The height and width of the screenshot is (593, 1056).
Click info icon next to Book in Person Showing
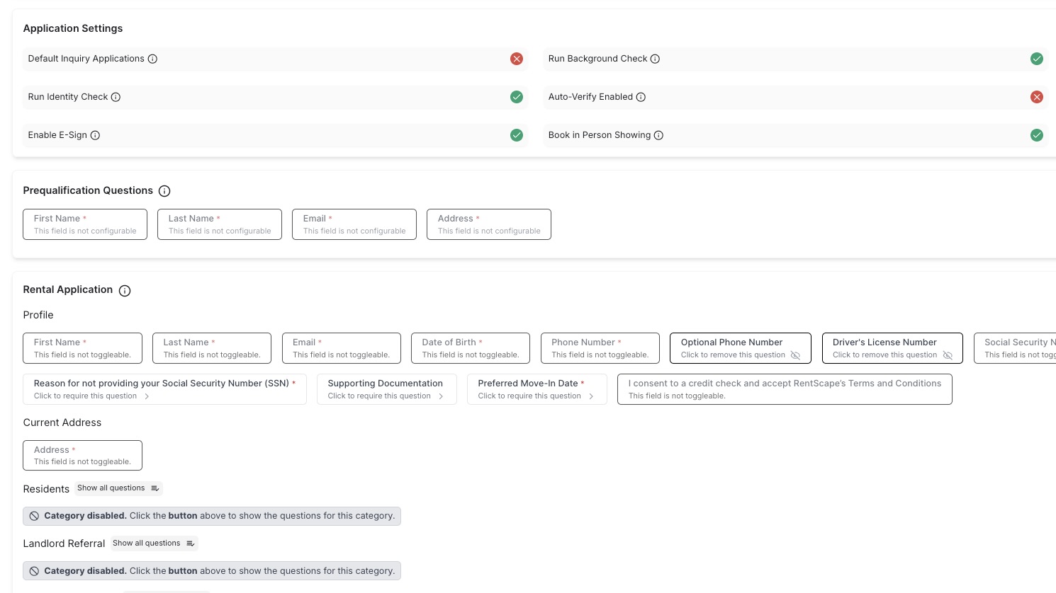[x=658, y=135]
